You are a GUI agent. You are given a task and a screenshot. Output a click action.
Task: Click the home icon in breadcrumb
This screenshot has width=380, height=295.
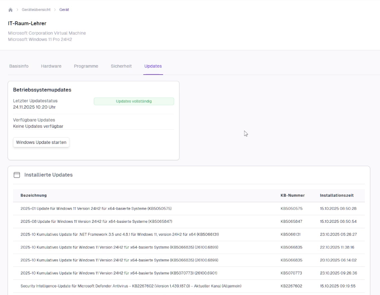click(11, 10)
